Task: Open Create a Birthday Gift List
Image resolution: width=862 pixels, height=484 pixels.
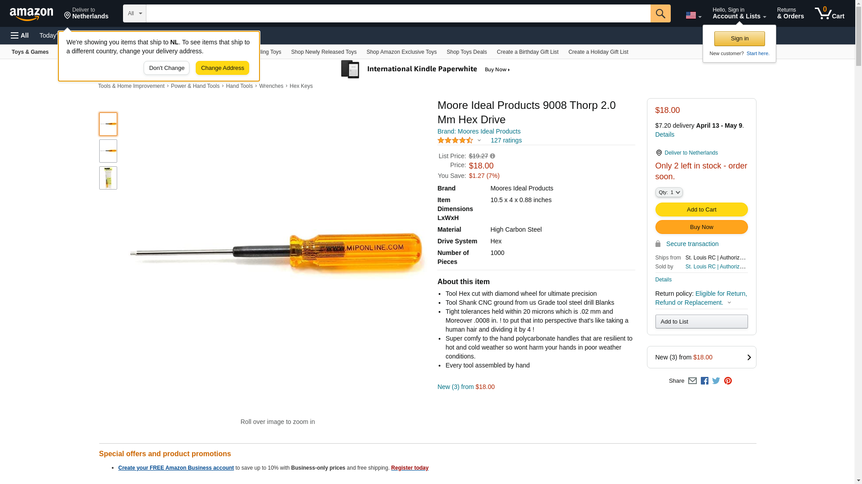Action: [x=528, y=52]
